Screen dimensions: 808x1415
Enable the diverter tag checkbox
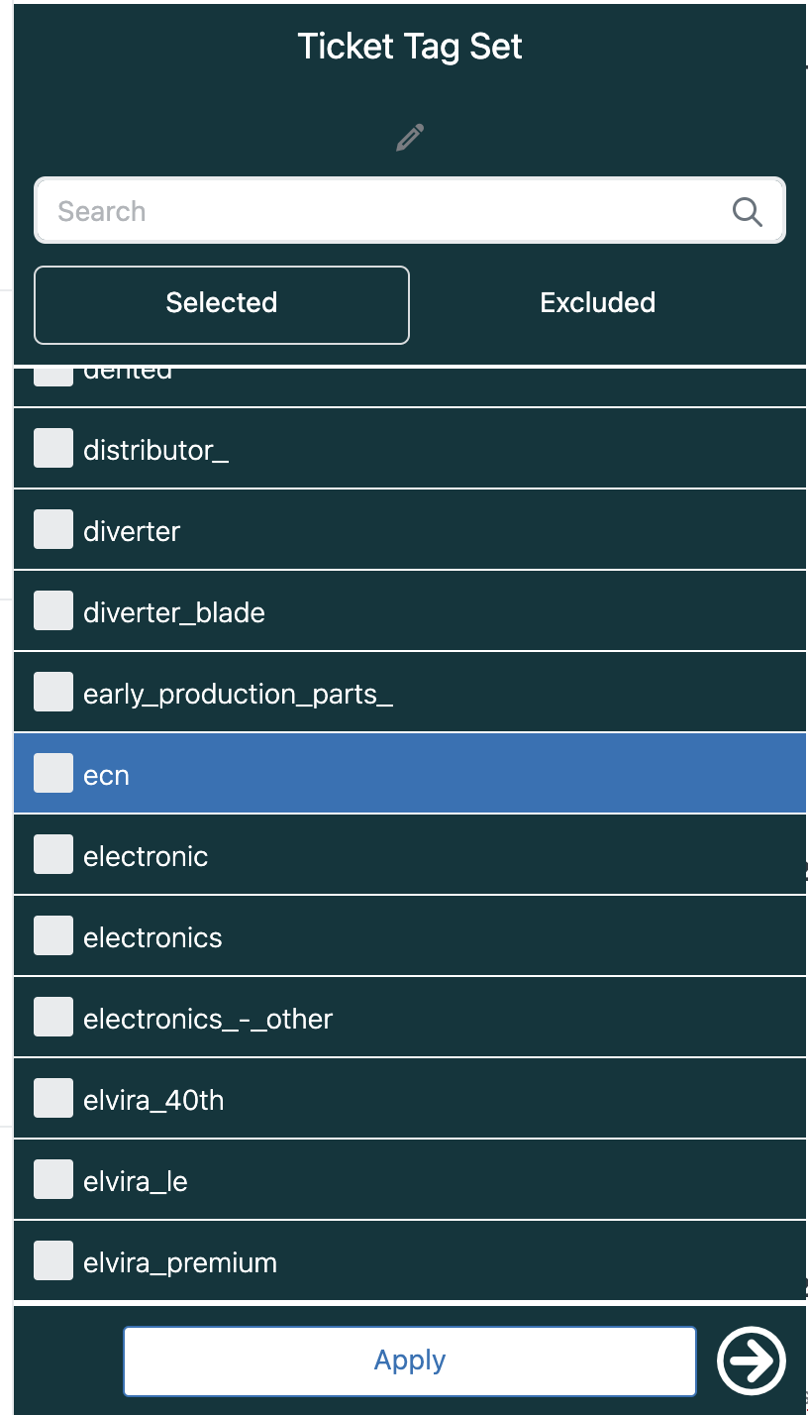tap(53, 530)
